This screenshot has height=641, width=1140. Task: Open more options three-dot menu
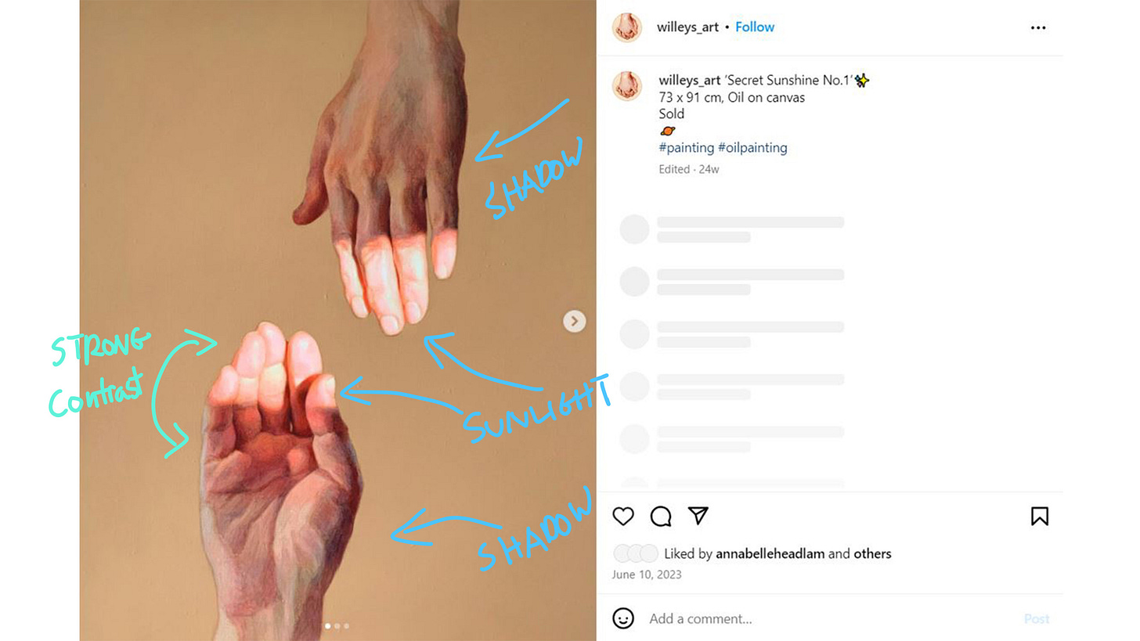pos(1038,27)
